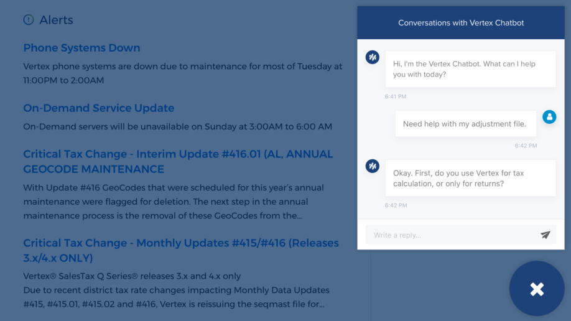The height and width of the screenshot is (321, 571).
Task: Open the On-Demand Service Update alert
Action: click(x=99, y=108)
